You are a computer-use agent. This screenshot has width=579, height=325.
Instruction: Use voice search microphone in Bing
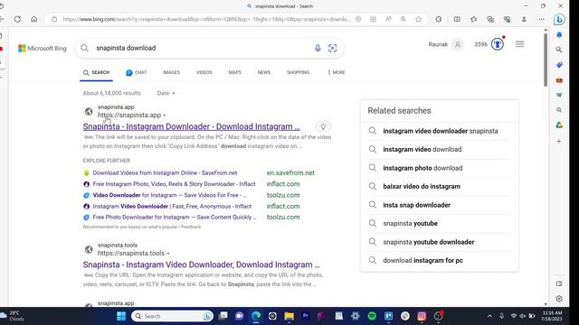(318, 48)
